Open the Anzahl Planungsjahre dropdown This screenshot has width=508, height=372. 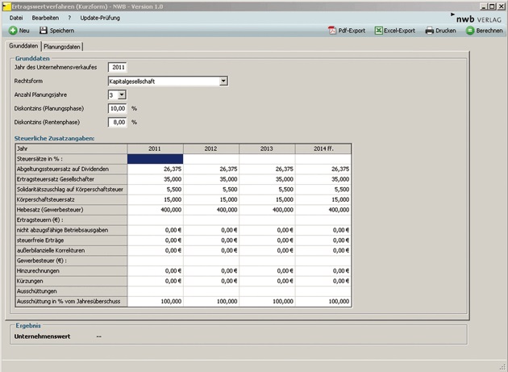(x=122, y=94)
